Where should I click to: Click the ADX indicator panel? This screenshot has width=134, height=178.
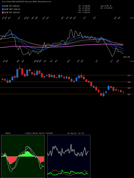(69, 156)
